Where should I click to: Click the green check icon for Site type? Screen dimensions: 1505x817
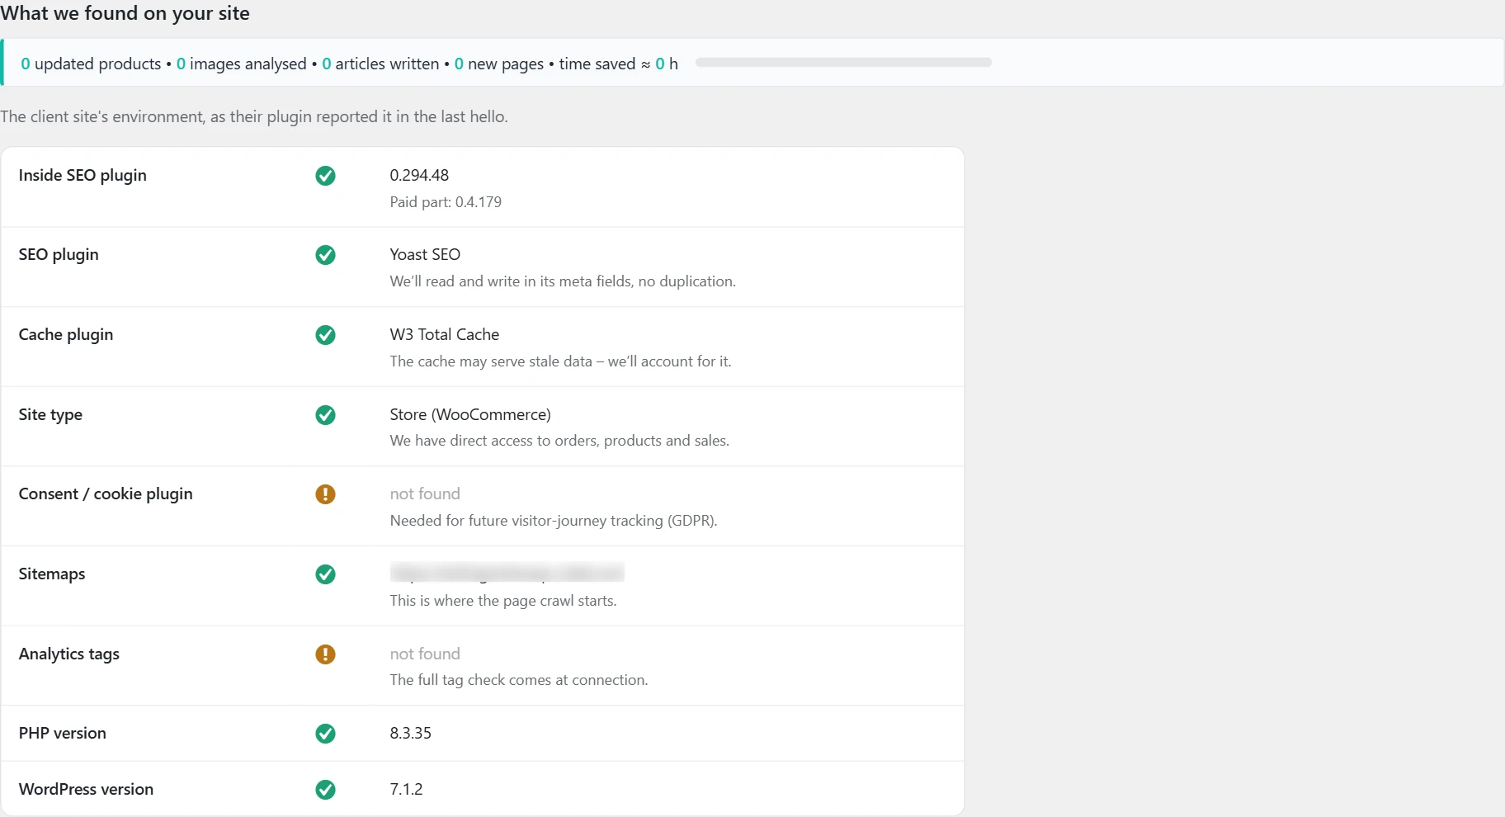[x=325, y=415]
